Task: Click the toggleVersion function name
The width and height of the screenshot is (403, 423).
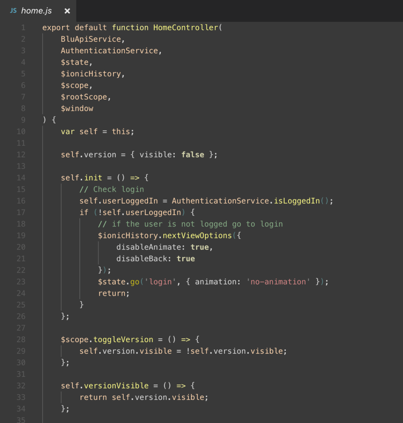Action: pyautogui.click(x=123, y=340)
